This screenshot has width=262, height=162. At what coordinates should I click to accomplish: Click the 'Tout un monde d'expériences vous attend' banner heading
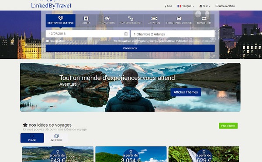pyautogui.click(x=117, y=78)
